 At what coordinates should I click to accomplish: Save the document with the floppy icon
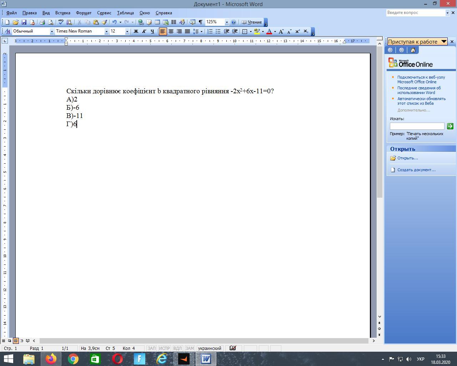click(24, 22)
